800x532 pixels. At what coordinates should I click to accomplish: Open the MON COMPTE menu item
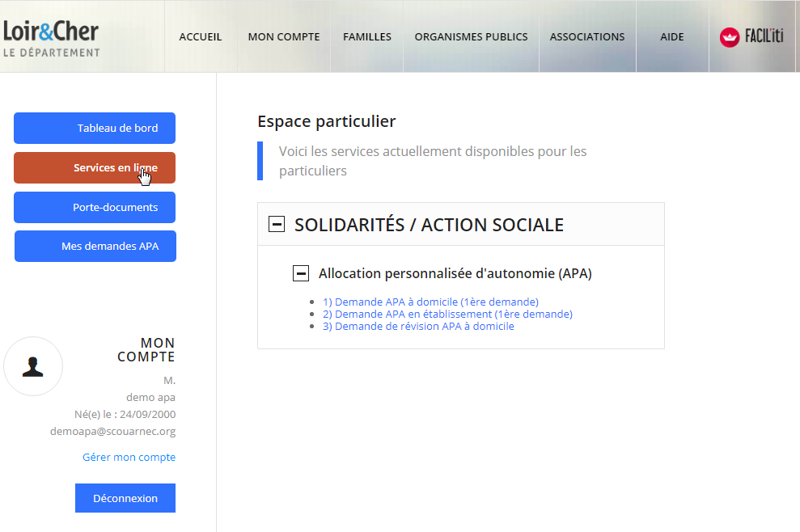[283, 36]
